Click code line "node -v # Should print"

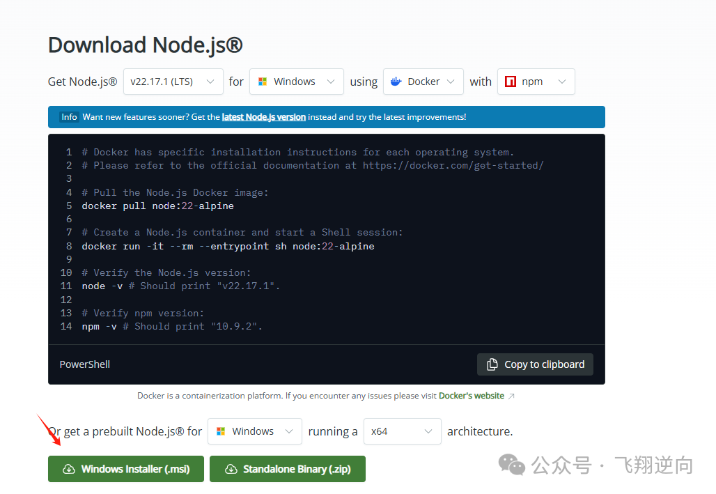181,286
